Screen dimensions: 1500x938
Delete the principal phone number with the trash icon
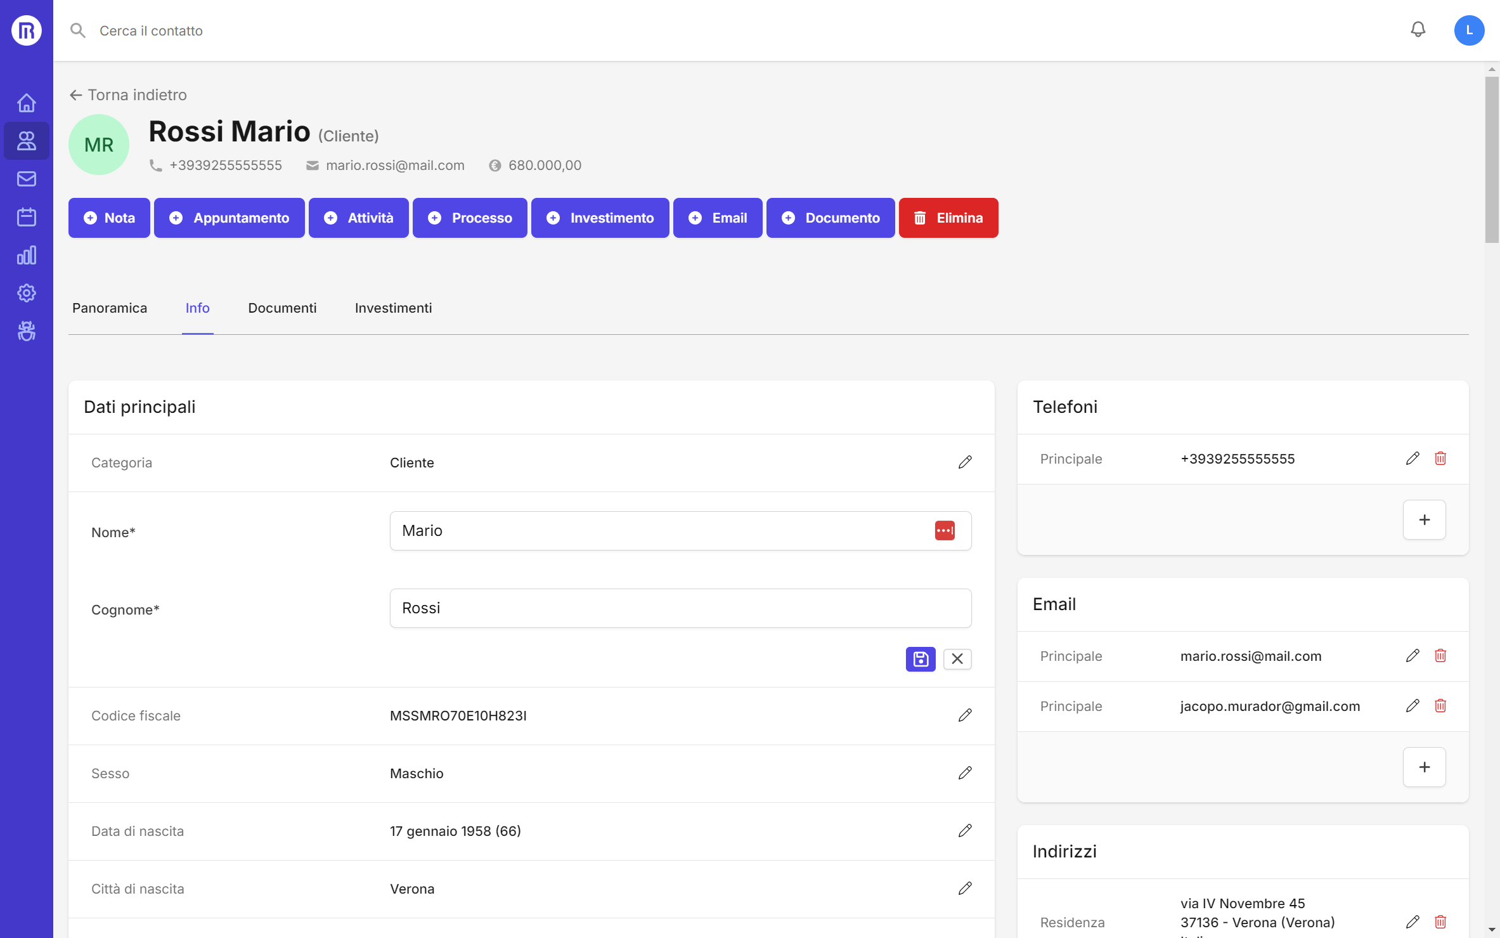click(x=1440, y=458)
